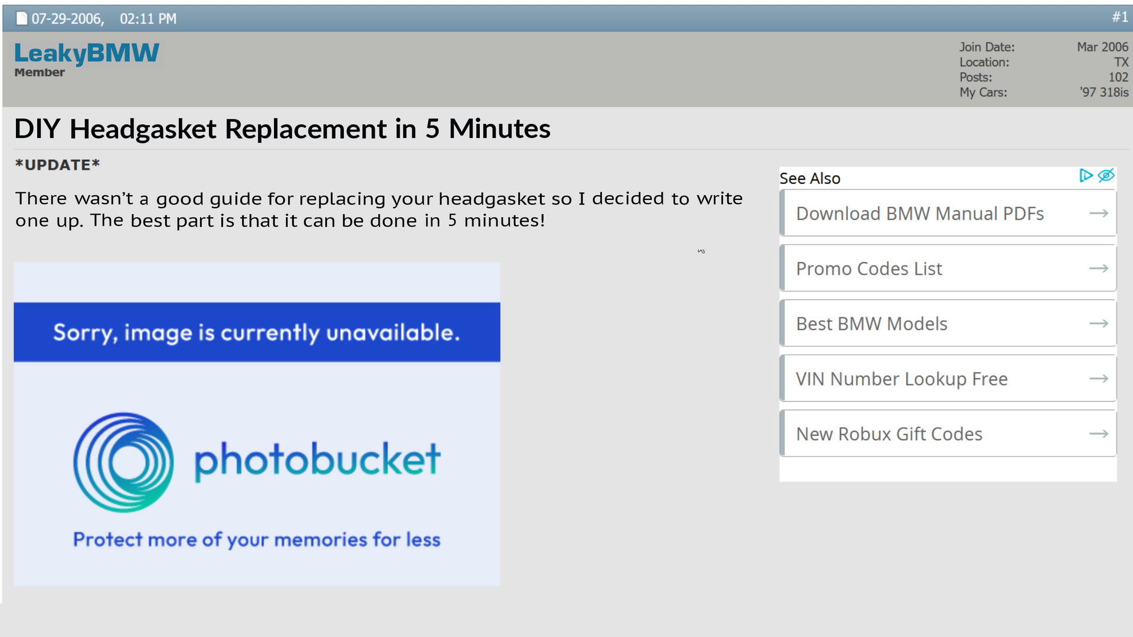Follow the arrow on New Robux Gift Codes
Screen dimensions: 1133x637
(x=1098, y=434)
